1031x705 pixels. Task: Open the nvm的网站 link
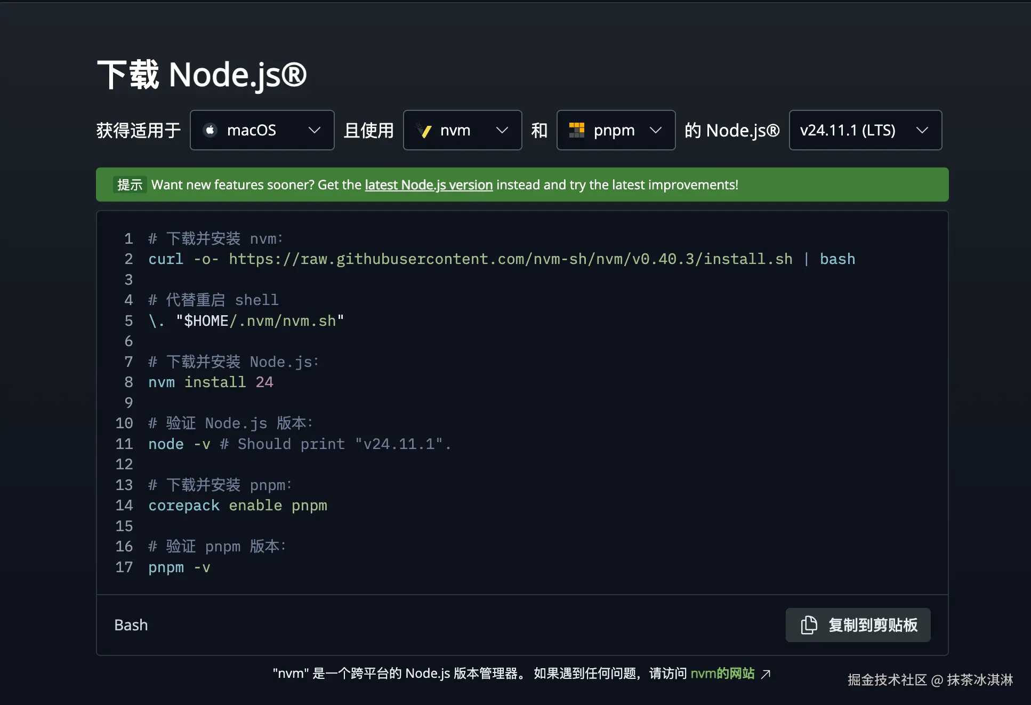tap(722, 674)
